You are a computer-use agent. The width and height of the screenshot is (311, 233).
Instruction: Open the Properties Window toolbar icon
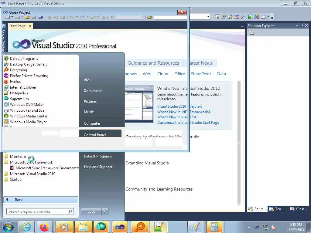click(223, 17)
